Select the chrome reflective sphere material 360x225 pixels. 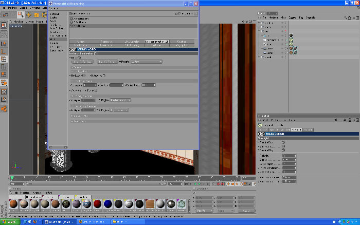click(171, 204)
